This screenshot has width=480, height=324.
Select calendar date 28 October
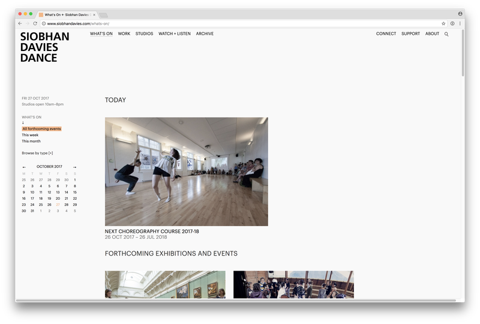(67, 205)
